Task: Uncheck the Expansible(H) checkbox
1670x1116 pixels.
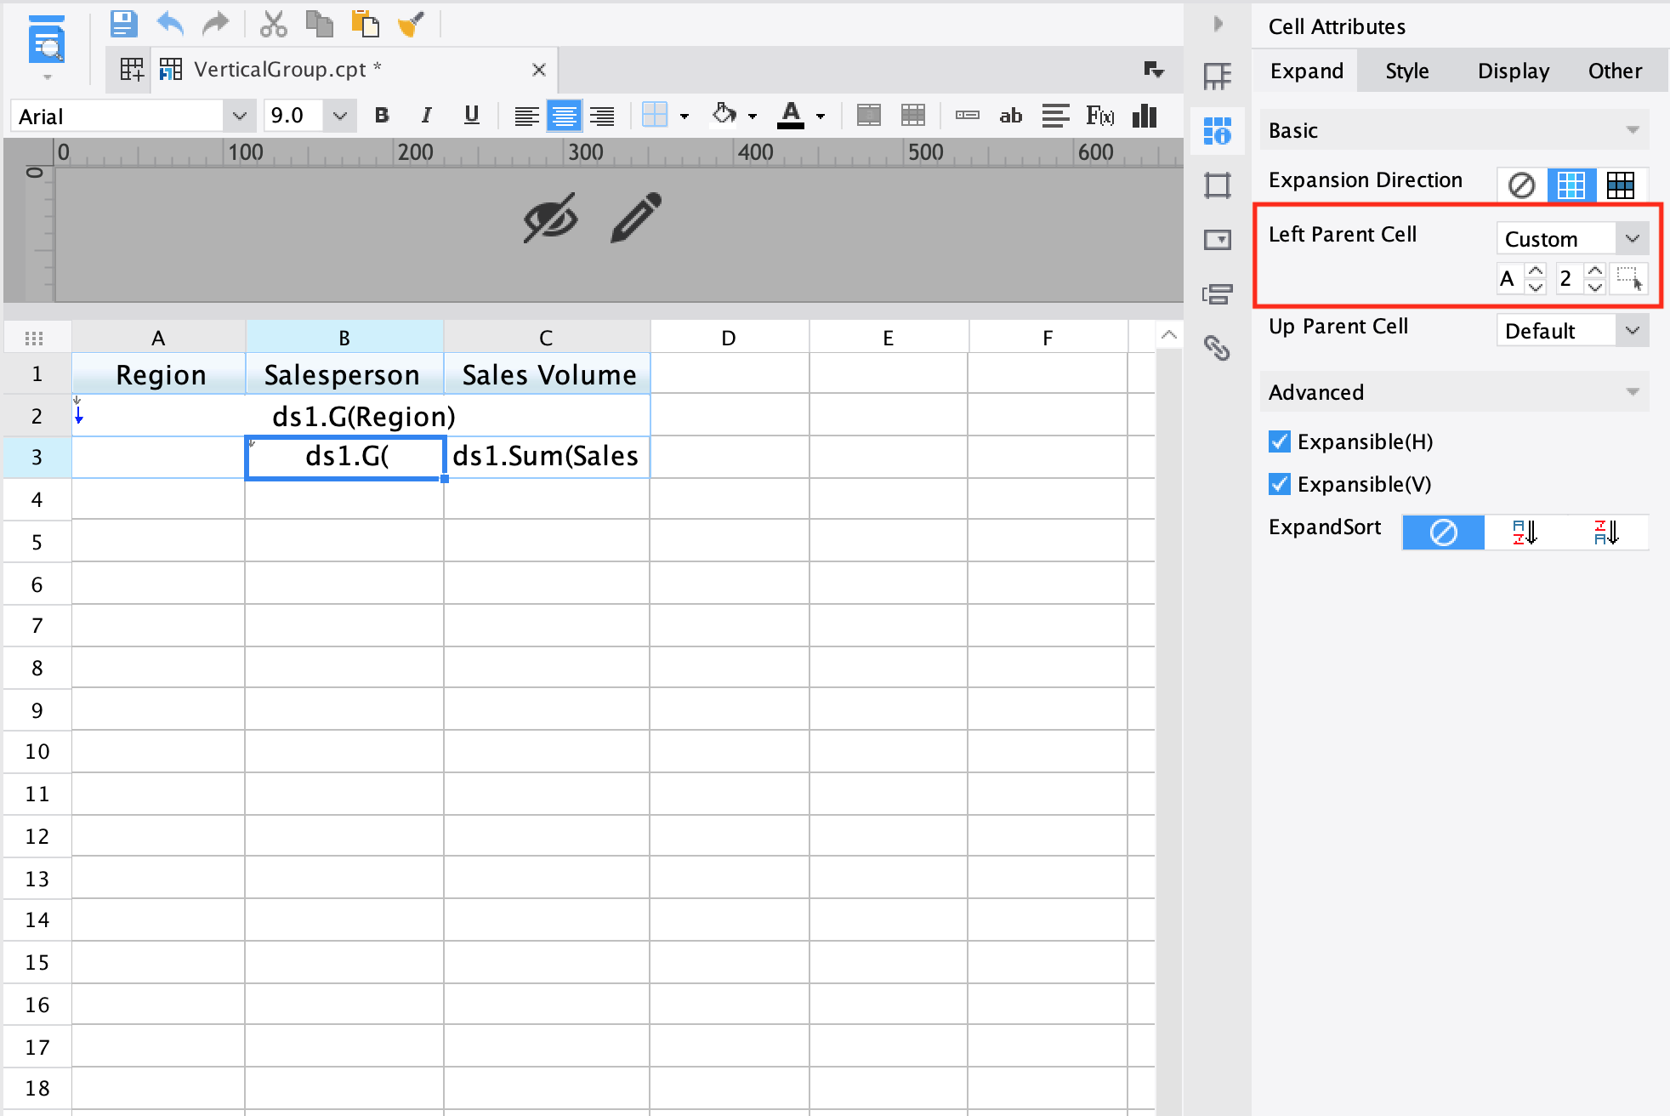Action: tap(1279, 441)
